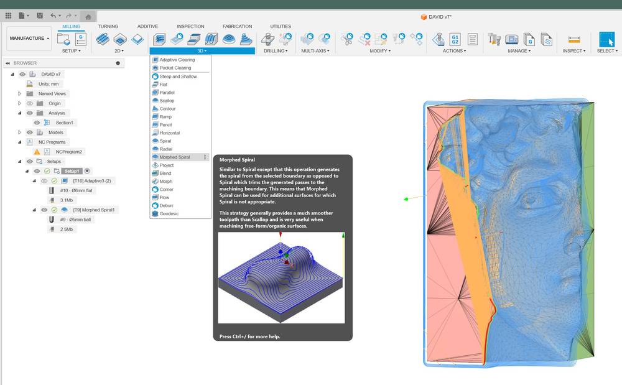Open the MODIFY dropdown menu

click(380, 51)
